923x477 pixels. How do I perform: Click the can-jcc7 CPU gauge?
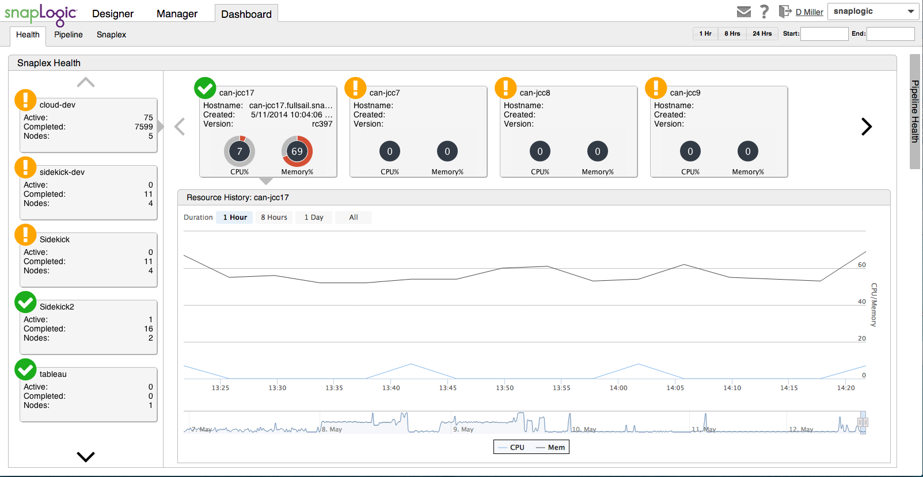click(390, 151)
